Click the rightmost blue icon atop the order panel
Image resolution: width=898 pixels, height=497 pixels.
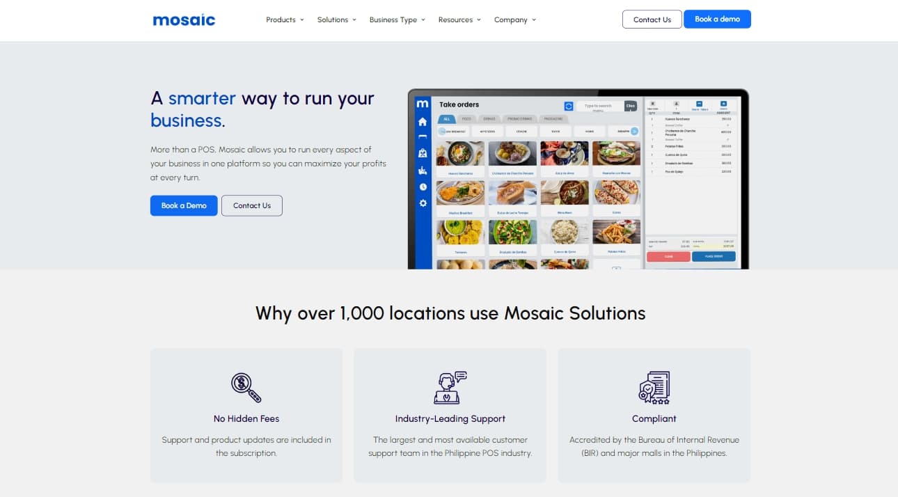tap(723, 104)
